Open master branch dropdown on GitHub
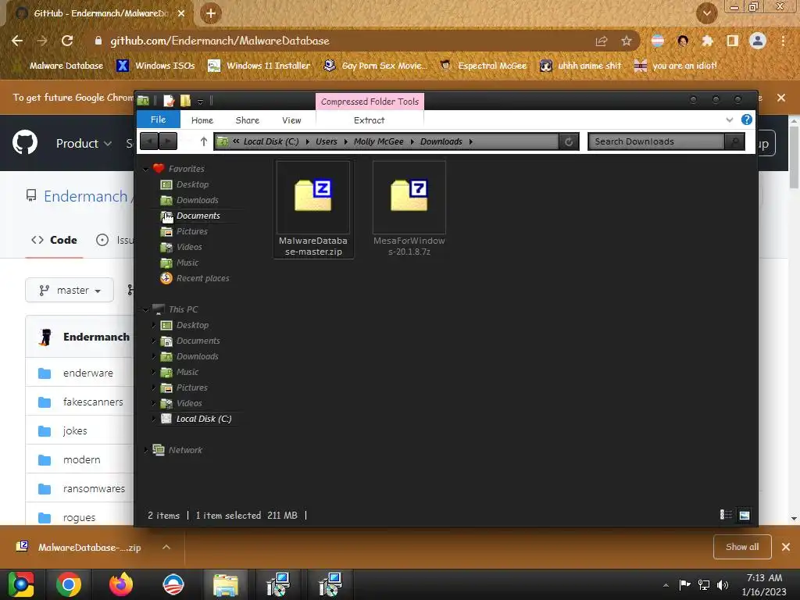Screen dimensions: 800x600 (x=70, y=291)
